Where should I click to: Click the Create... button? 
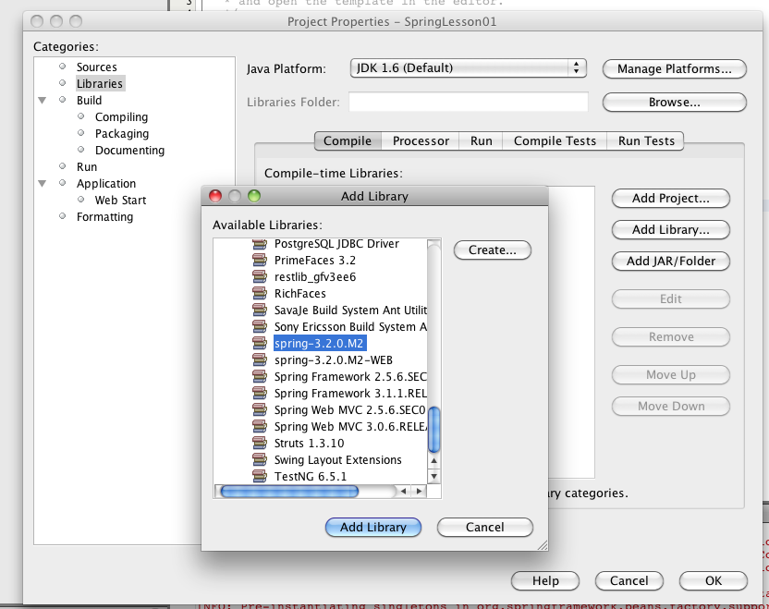[493, 250]
